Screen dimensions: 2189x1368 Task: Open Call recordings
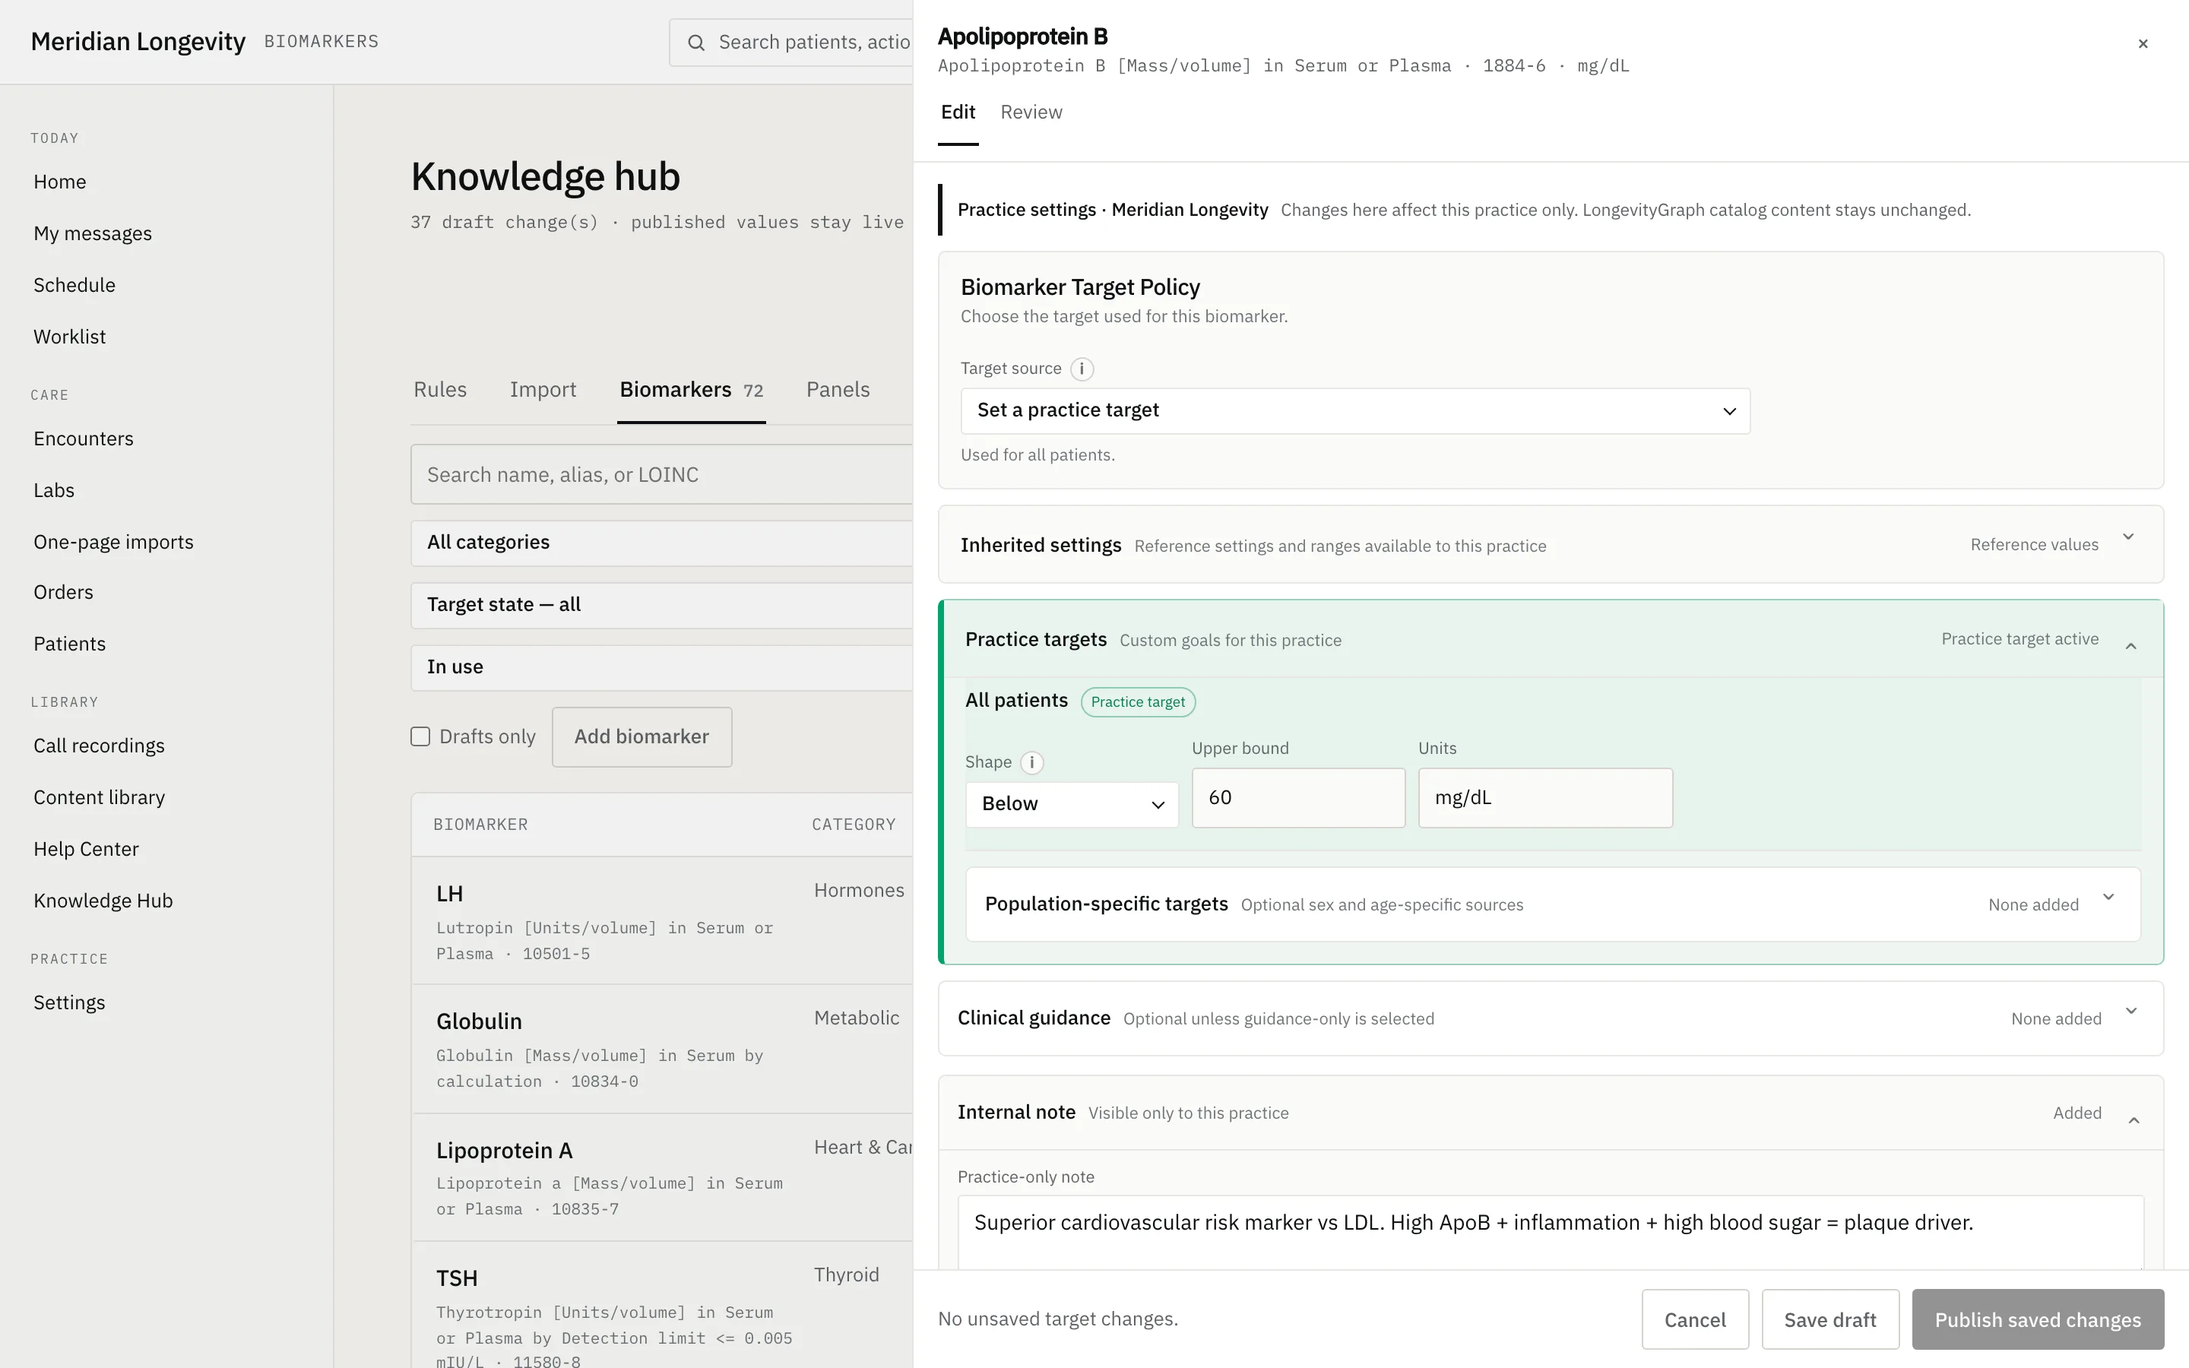pyautogui.click(x=99, y=746)
